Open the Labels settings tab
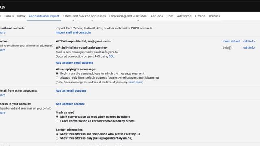This screenshot has width=260, height=146. coord(9,16)
